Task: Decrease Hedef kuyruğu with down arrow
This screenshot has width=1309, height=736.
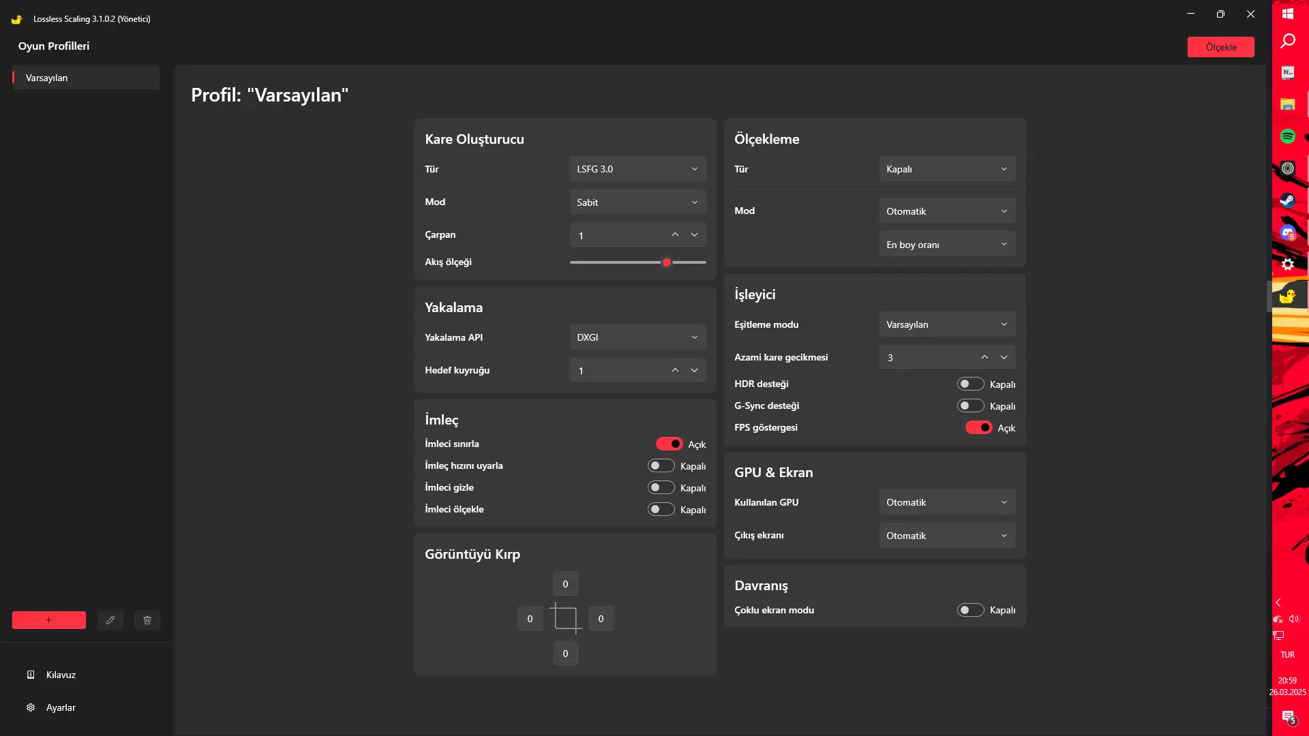Action: click(x=694, y=370)
